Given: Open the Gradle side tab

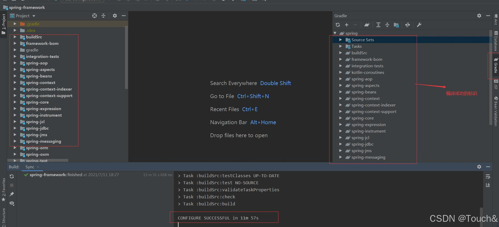Looking at the screenshot, I should click(x=496, y=65).
